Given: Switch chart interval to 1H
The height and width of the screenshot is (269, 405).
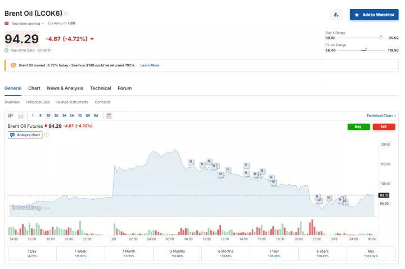Looking at the screenshot, I should pyautogui.click(x=64, y=115).
